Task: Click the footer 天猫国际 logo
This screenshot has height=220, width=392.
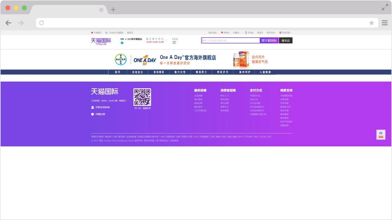Action: click(105, 91)
